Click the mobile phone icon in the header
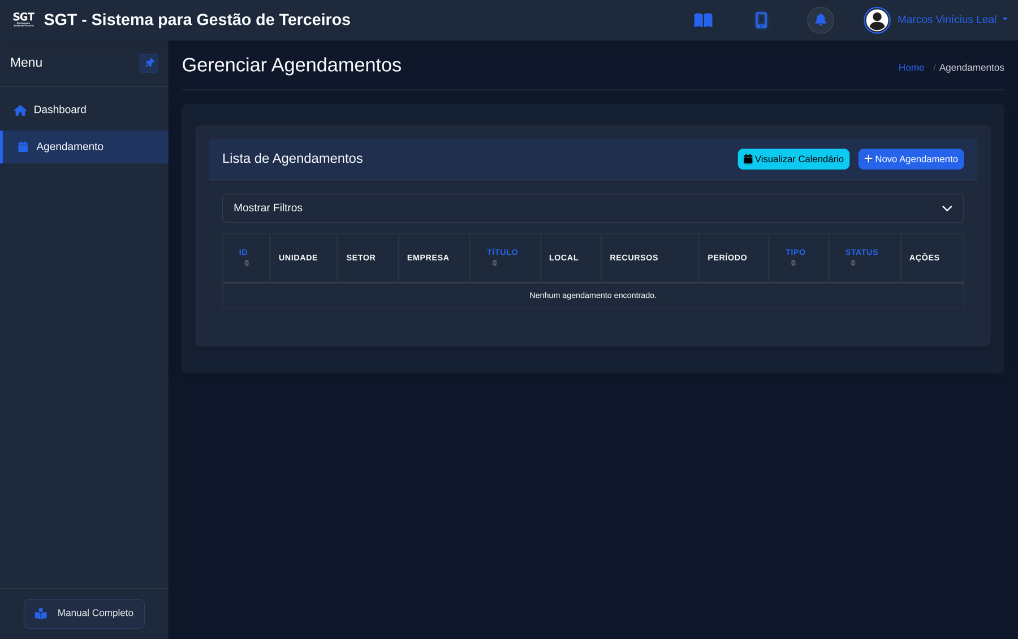The width and height of the screenshot is (1018, 639). coord(761,20)
